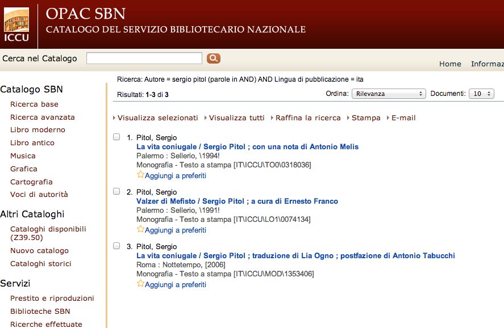Send results via E-mail link

click(403, 118)
